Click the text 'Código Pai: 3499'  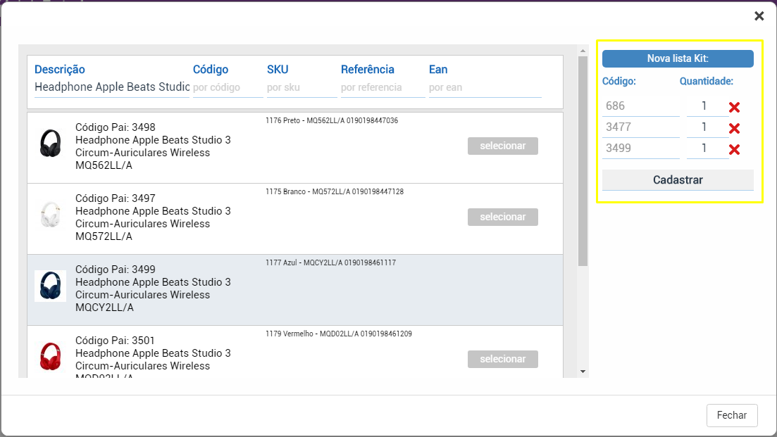pyautogui.click(x=116, y=270)
